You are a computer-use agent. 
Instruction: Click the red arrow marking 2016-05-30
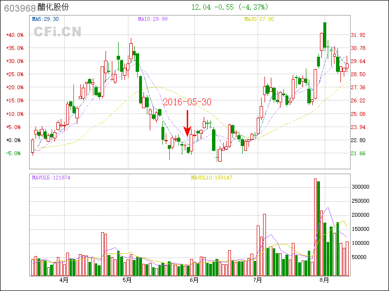pyautogui.click(x=187, y=124)
